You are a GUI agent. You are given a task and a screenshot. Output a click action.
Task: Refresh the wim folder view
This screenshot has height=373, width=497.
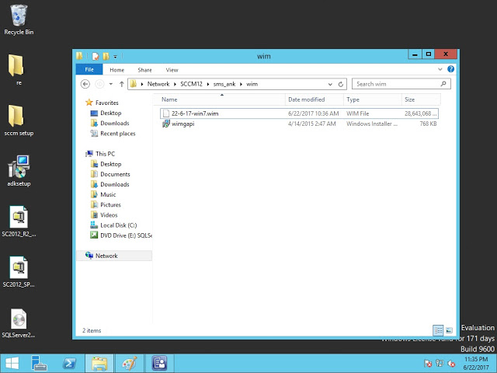(341, 84)
